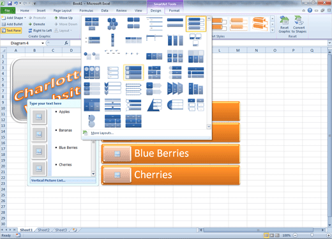Screen dimensions: 332x239
Task: Switch to Page Layout view in status bar
Action: [x=272, y=235]
